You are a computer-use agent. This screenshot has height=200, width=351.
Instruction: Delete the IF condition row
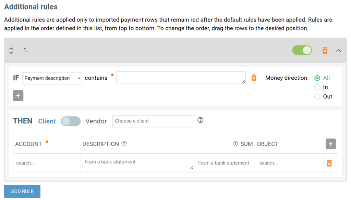tap(254, 78)
